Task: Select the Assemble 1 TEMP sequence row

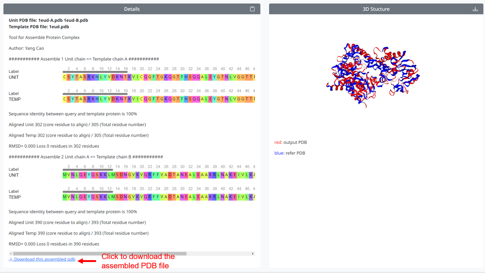Action: click(x=159, y=99)
